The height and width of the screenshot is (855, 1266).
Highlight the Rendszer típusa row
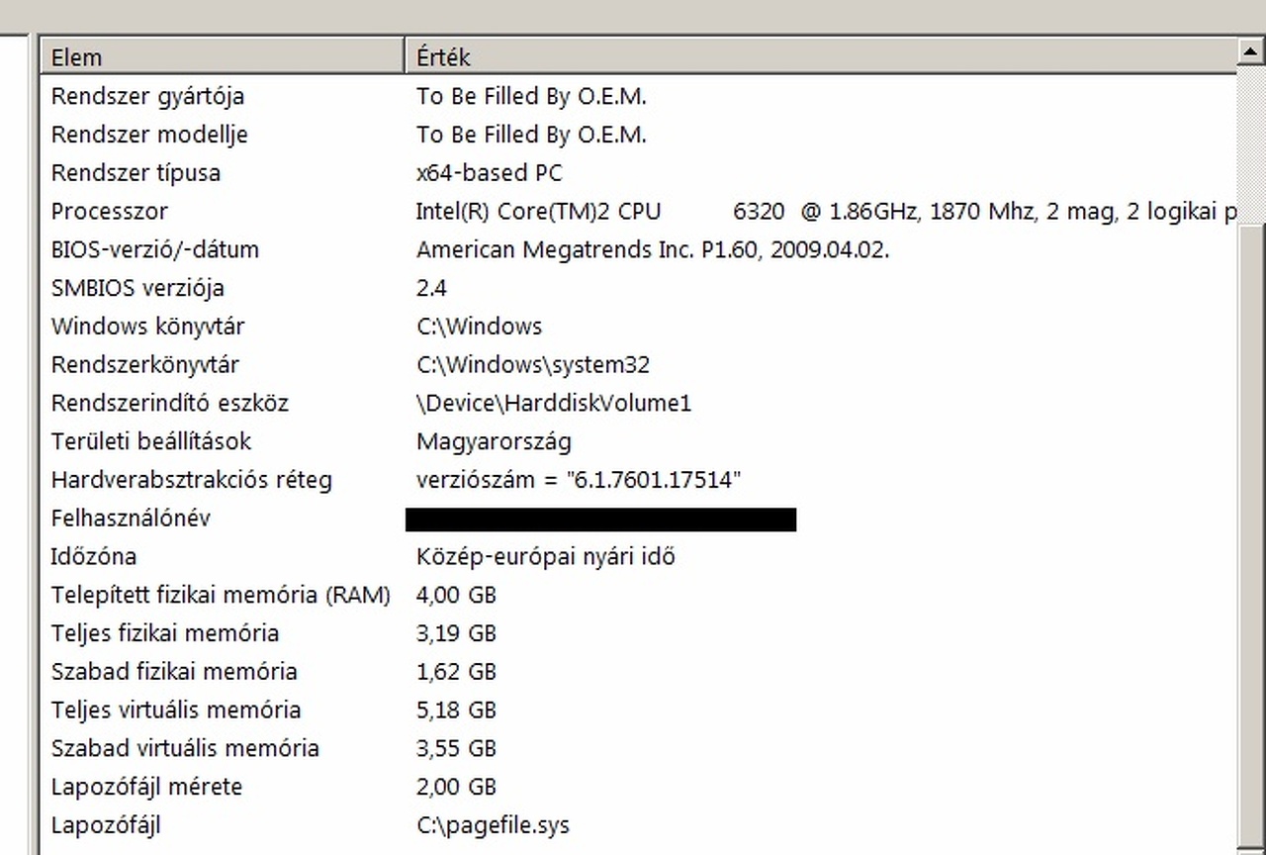pyautogui.click(x=136, y=173)
